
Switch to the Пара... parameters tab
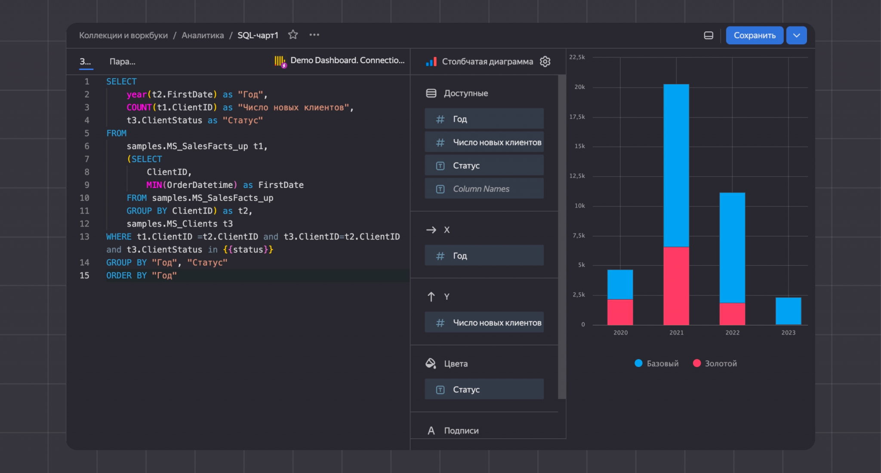[x=122, y=61]
